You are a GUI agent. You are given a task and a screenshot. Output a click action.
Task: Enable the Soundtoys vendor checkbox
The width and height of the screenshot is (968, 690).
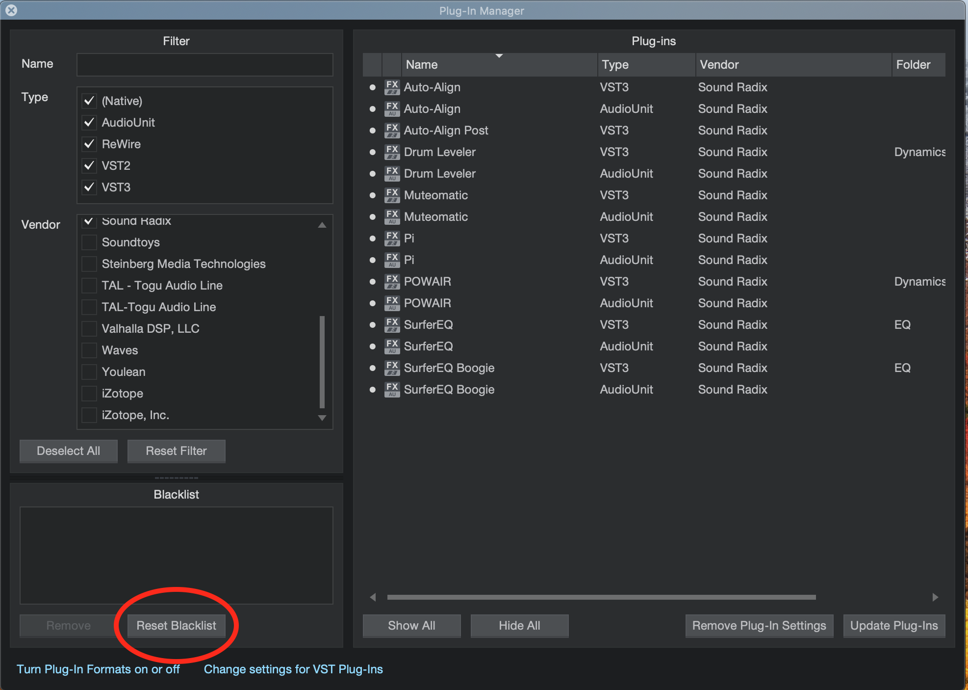point(89,242)
